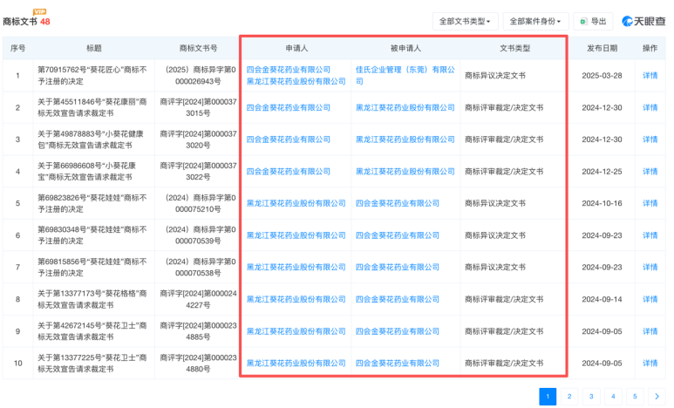Click applicant 黑龙江葵花药业股份有限公司 in row 1
Screen dimensions: 674x408
[296, 81]
